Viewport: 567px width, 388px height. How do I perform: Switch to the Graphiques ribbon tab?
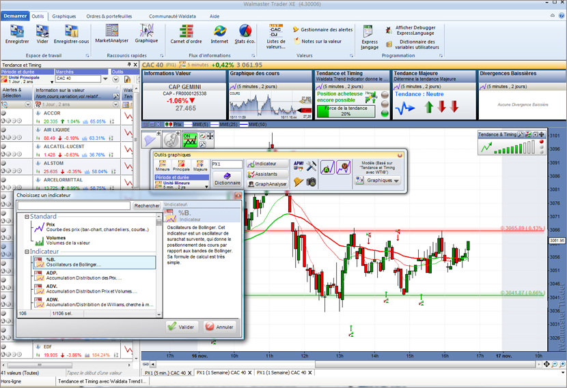[64, 16]
